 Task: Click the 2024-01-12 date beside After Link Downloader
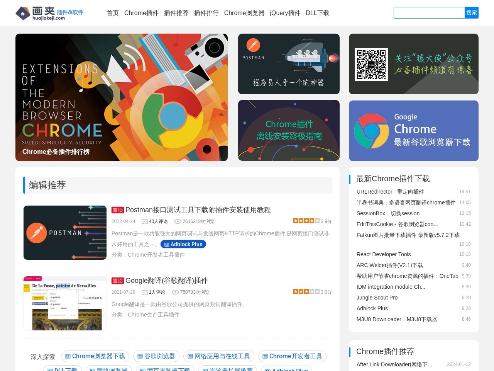(459, 364)
